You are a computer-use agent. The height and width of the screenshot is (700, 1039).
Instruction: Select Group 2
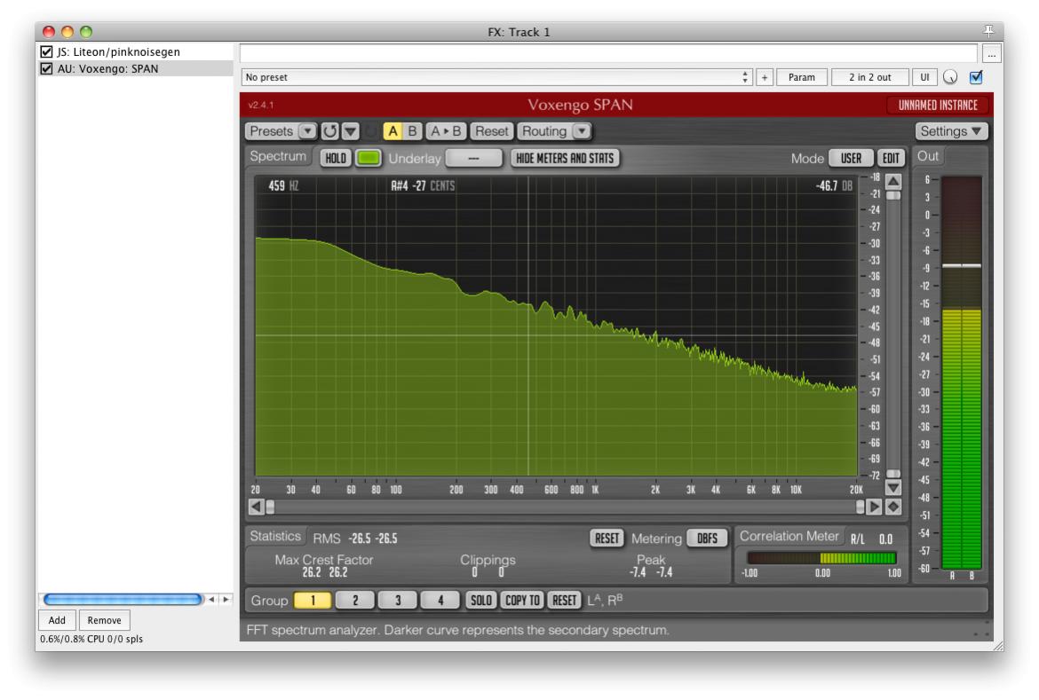tap(355, 600)
